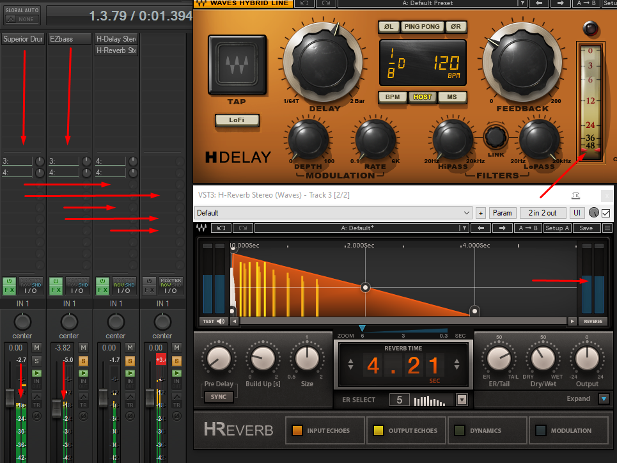
Task: Pin the H-Reverb FX window on top
Action: [x=575, y=195]
